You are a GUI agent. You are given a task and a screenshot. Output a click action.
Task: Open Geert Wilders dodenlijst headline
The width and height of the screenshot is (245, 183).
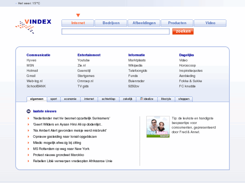68,125
